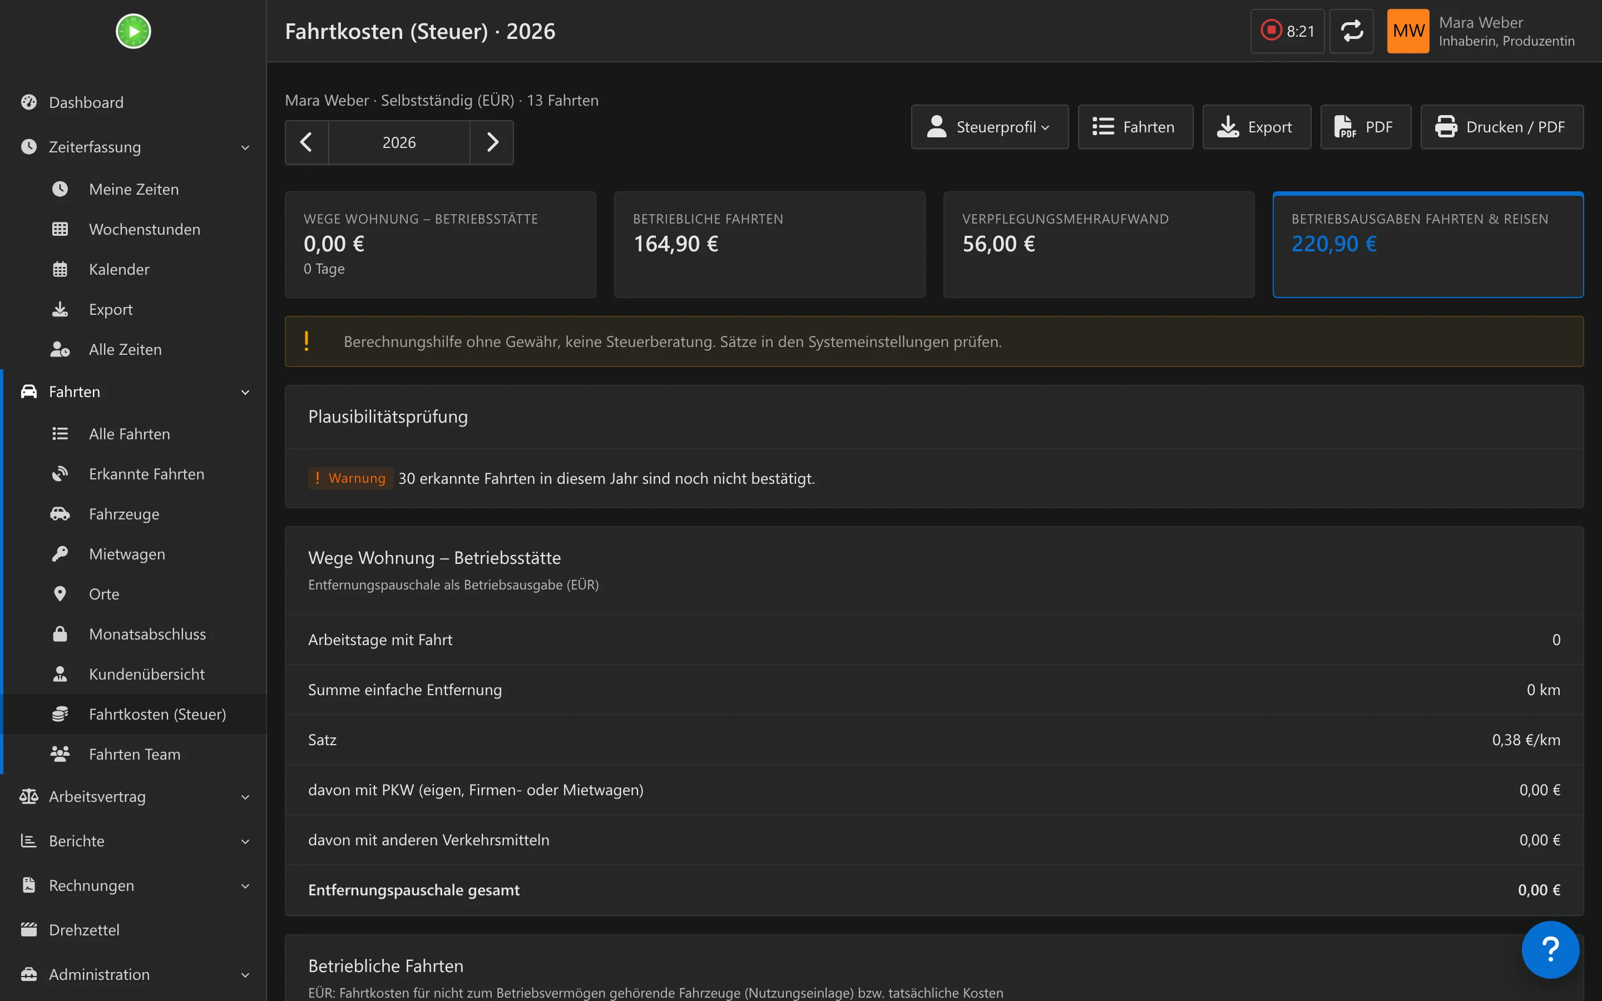This screenshot has width=1602, height=1001.
Task: Open Monatsabschluss lock entry
Action: (x=133, y=634)
